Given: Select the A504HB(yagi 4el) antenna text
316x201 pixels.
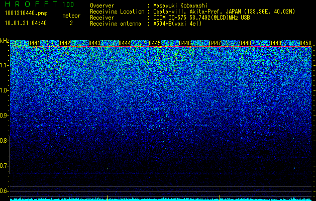Looking at the screenshot, I should click(177, 24).
